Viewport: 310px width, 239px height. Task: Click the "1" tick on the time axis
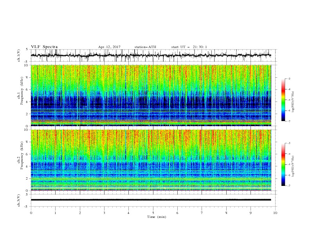(55, 213)
